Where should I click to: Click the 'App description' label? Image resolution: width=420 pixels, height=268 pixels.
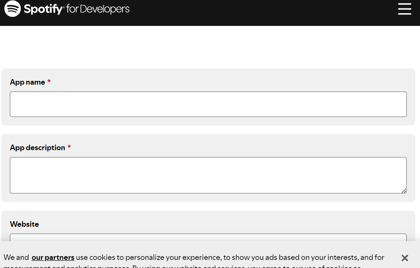click(37, 148)
